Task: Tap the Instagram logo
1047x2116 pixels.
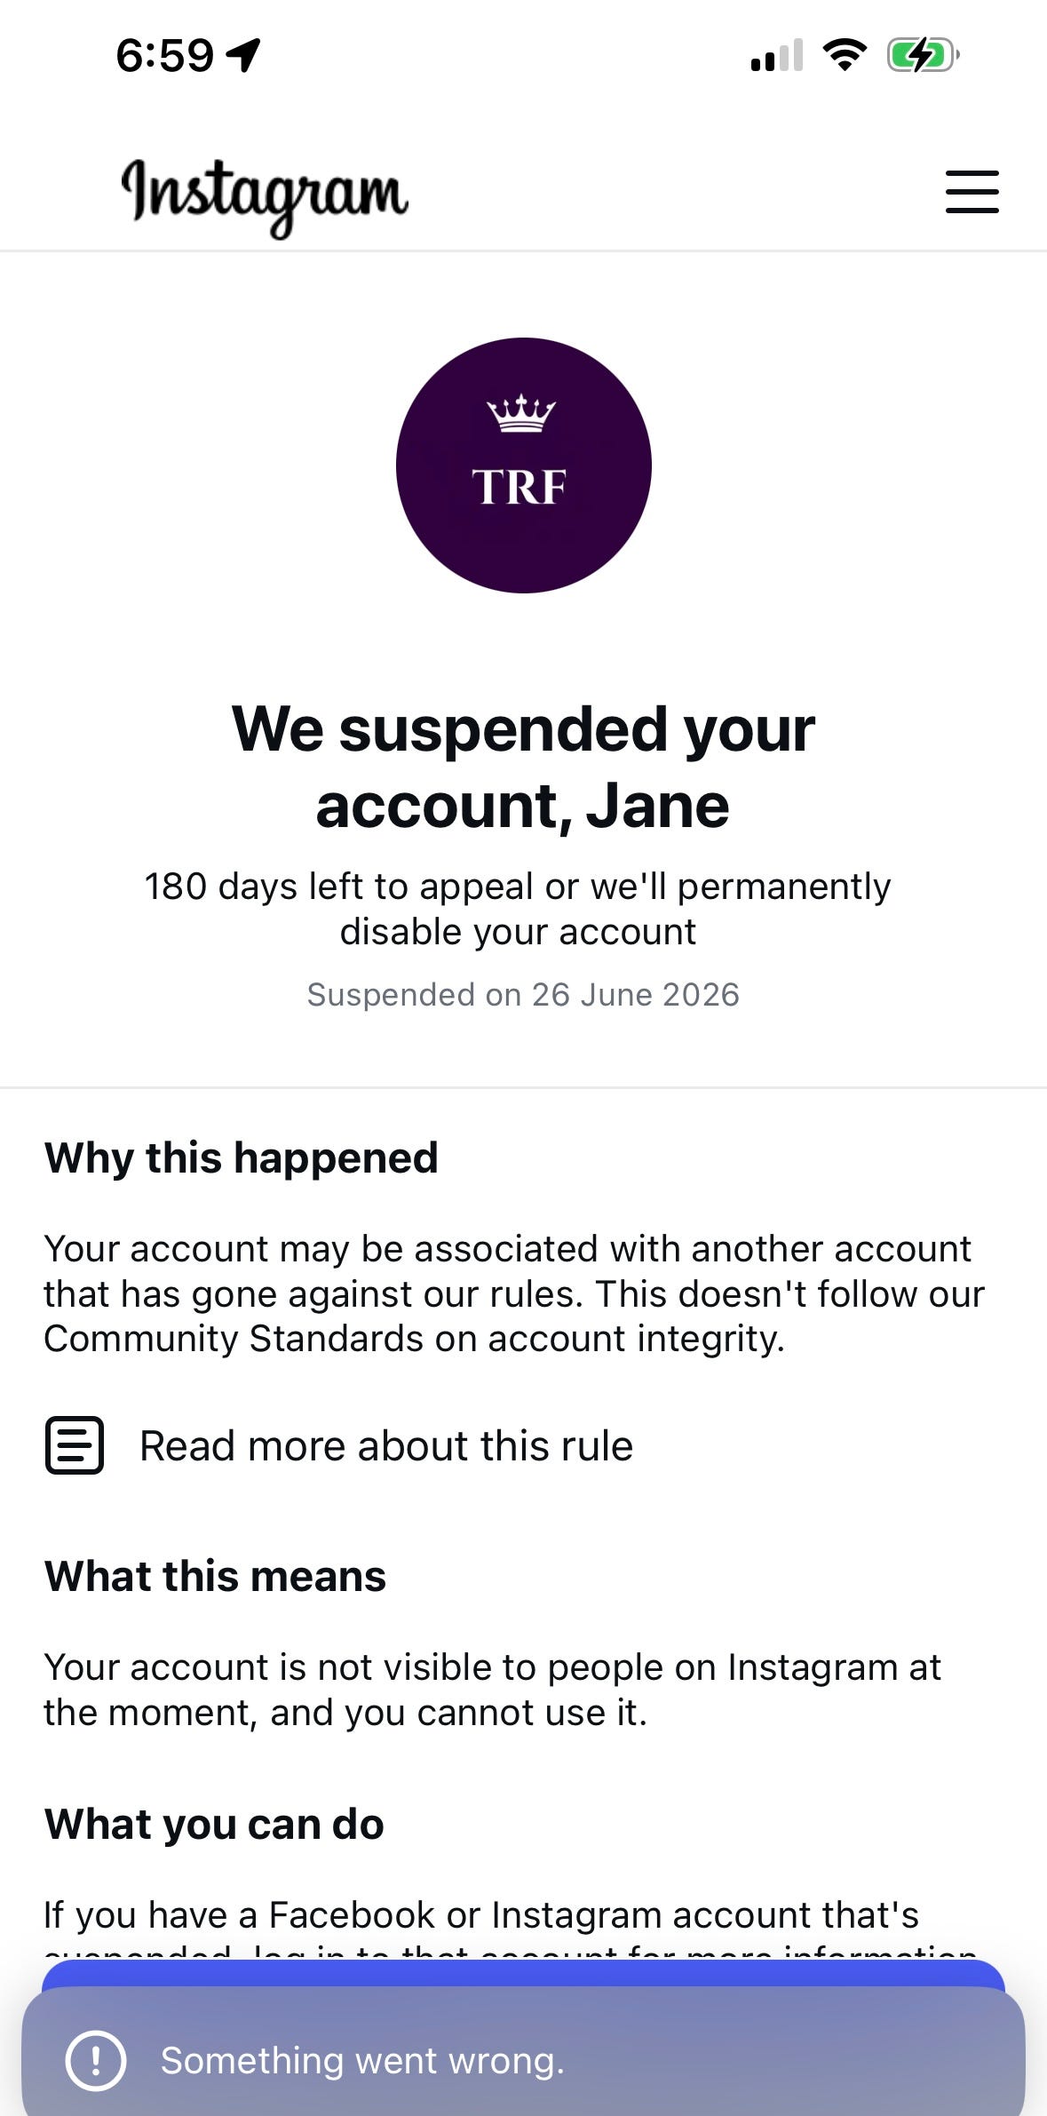Action: 265,197
